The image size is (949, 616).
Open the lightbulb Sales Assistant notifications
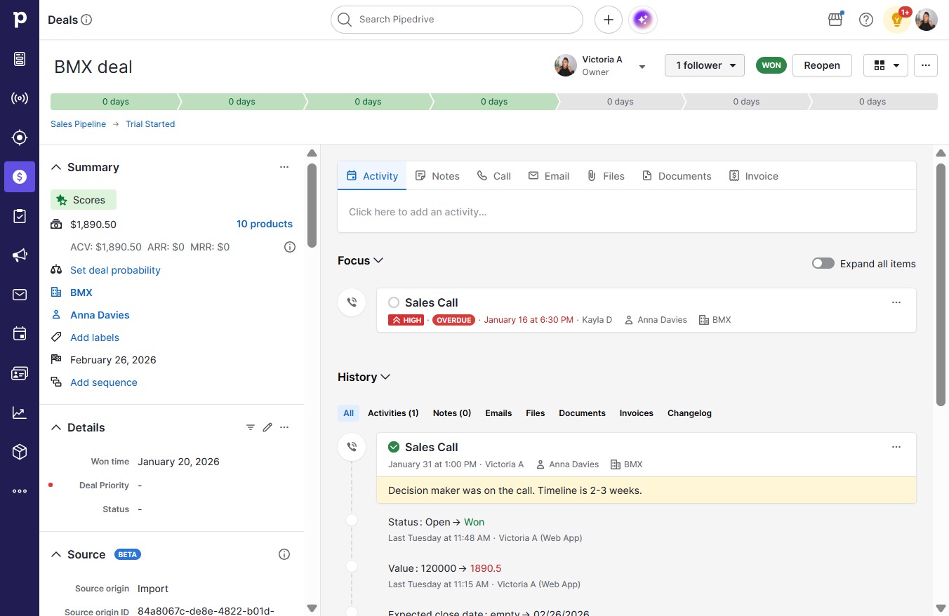click(897, 20)
